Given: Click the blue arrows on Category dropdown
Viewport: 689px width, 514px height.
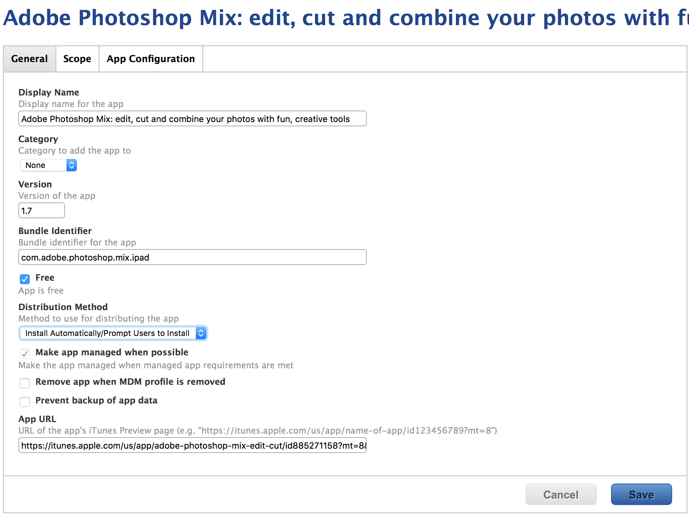Looking at the screenshot, I should (71, 165).
